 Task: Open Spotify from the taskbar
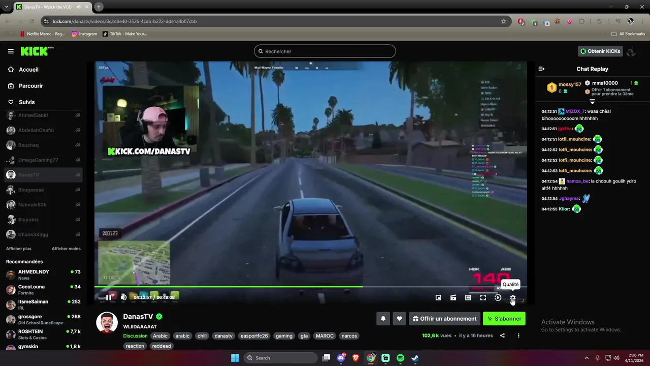point(400,358)
